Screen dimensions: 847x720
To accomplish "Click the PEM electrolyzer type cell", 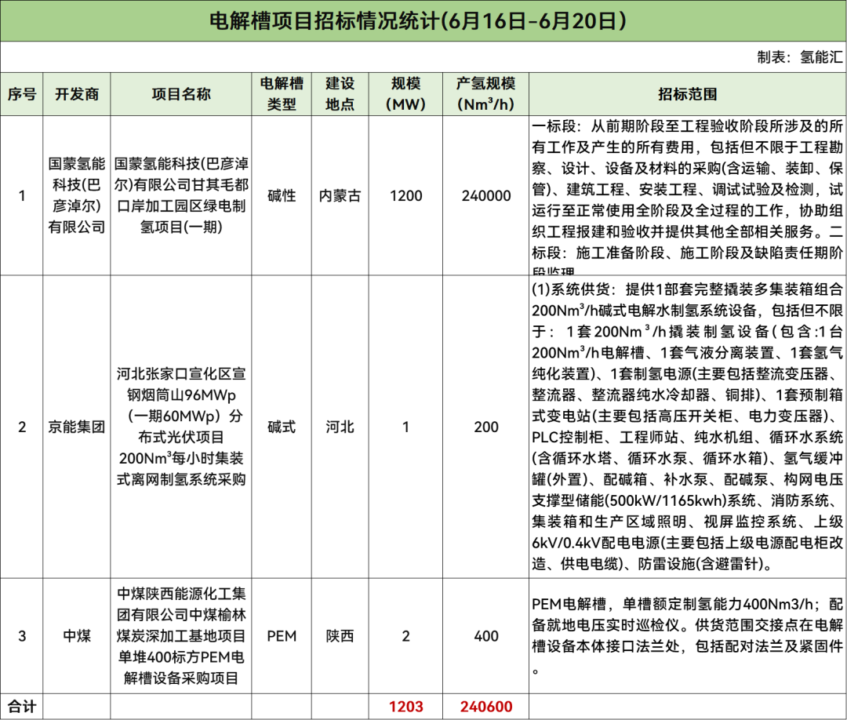I will coord(282,636).
